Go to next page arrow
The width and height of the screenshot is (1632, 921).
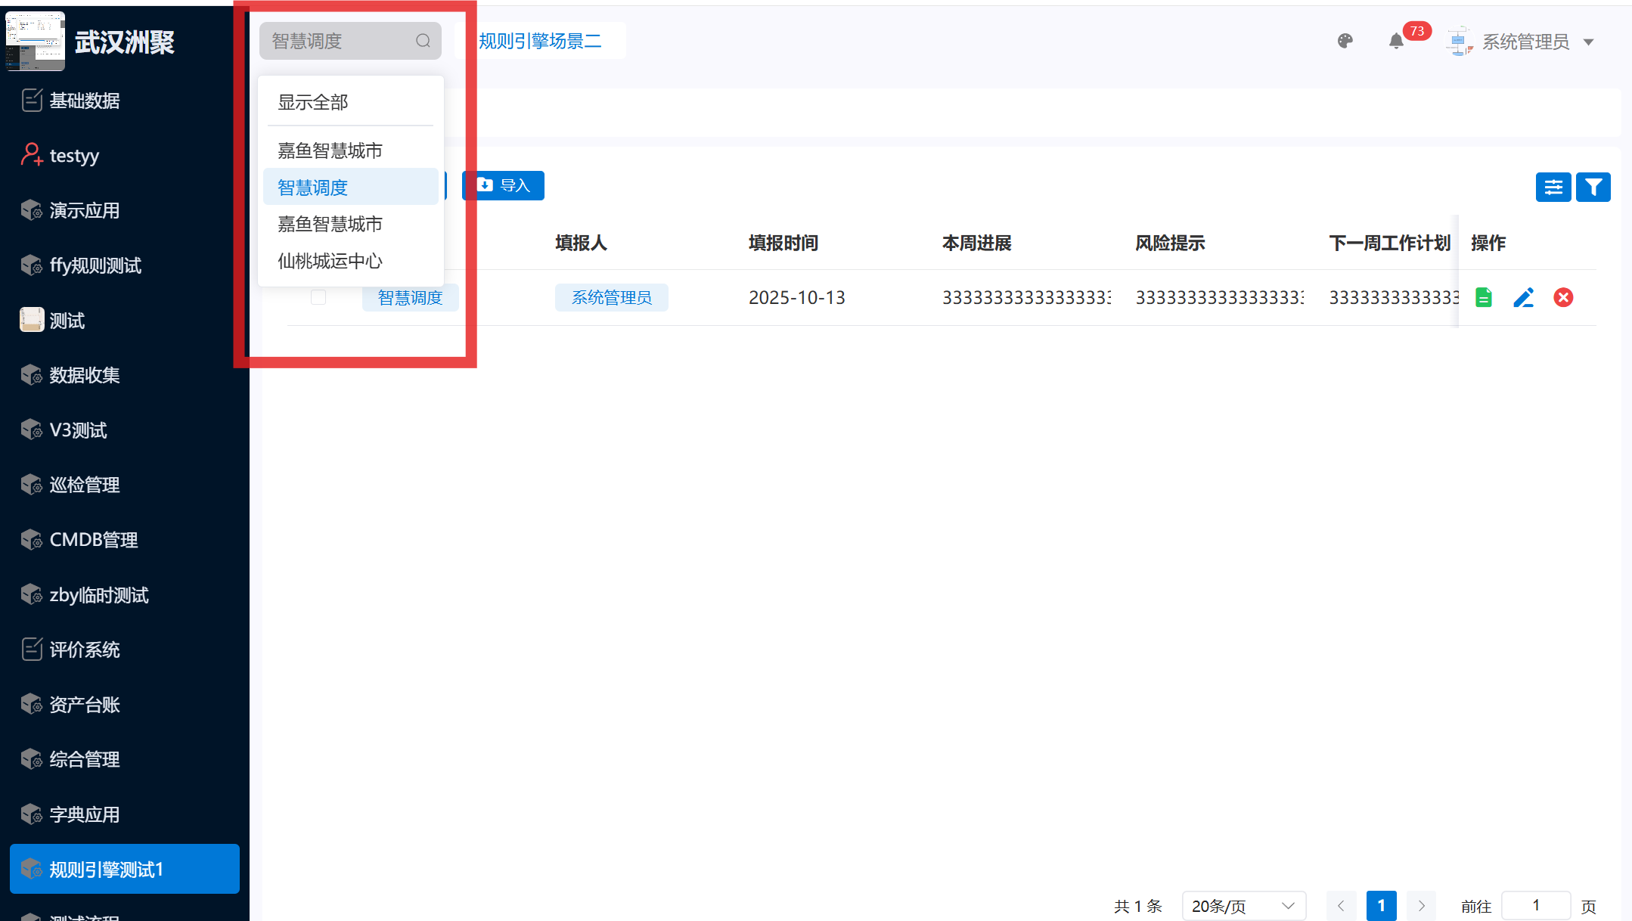[x=1421, y=905]
